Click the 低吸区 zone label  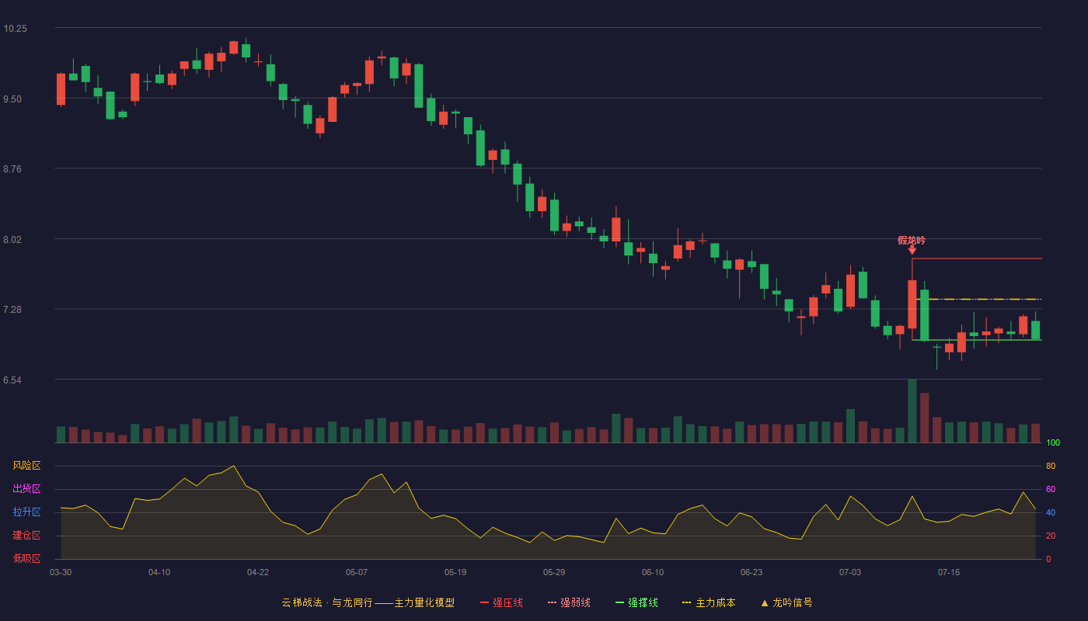coord(26,558)
